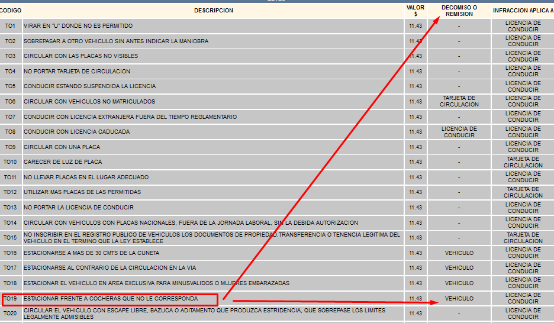Click the DESCRIPCION column header
The height and width of the screenshot is (323, 554).
[214, 11]
